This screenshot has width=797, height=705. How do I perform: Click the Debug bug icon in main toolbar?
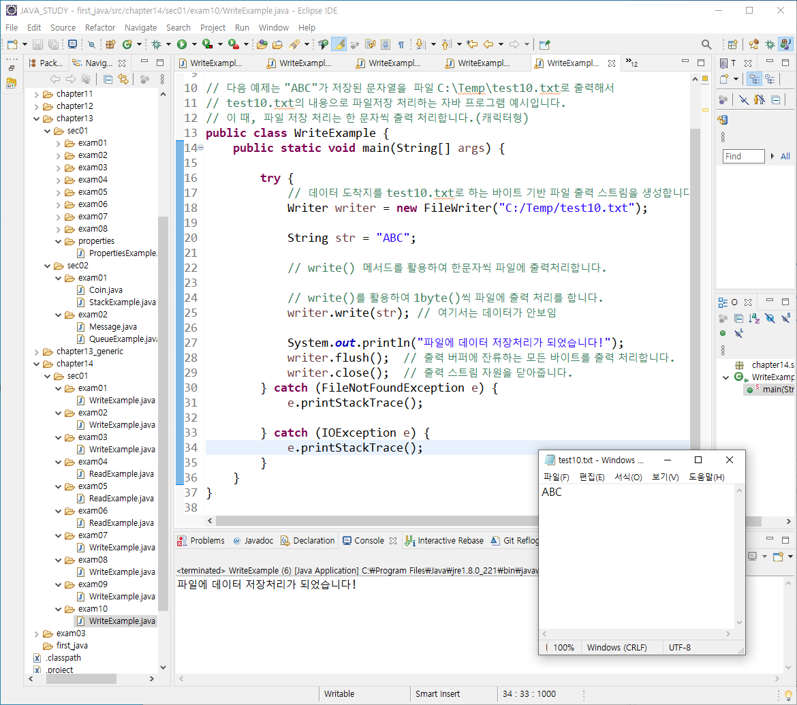(x=157, y=45)
